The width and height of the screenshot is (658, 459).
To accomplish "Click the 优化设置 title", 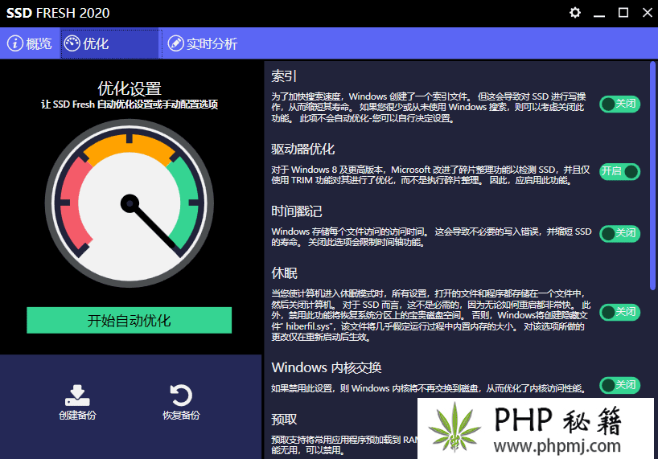I will pyautogui.click(x=130, y=88).
